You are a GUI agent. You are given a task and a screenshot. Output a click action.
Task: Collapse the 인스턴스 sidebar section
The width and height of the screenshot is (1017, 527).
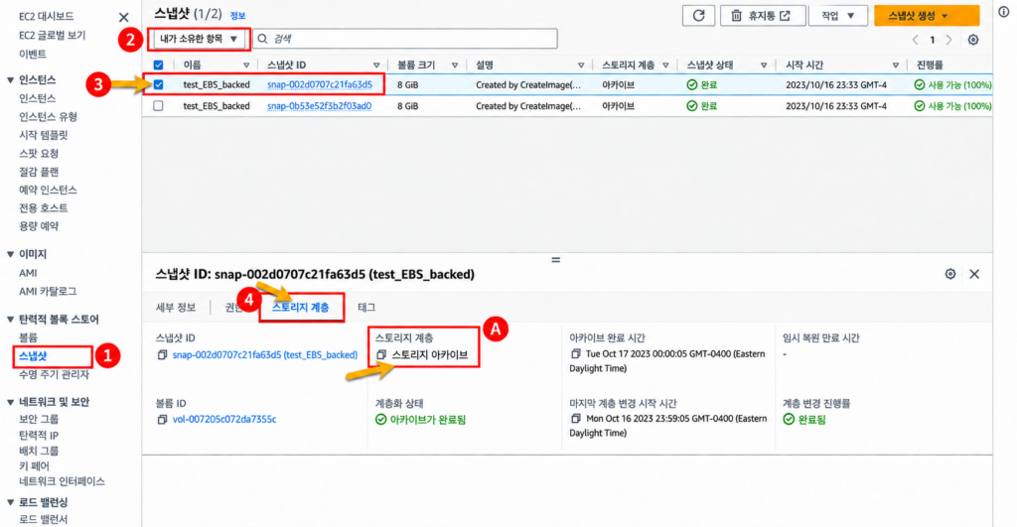click(x=10, y=79)
